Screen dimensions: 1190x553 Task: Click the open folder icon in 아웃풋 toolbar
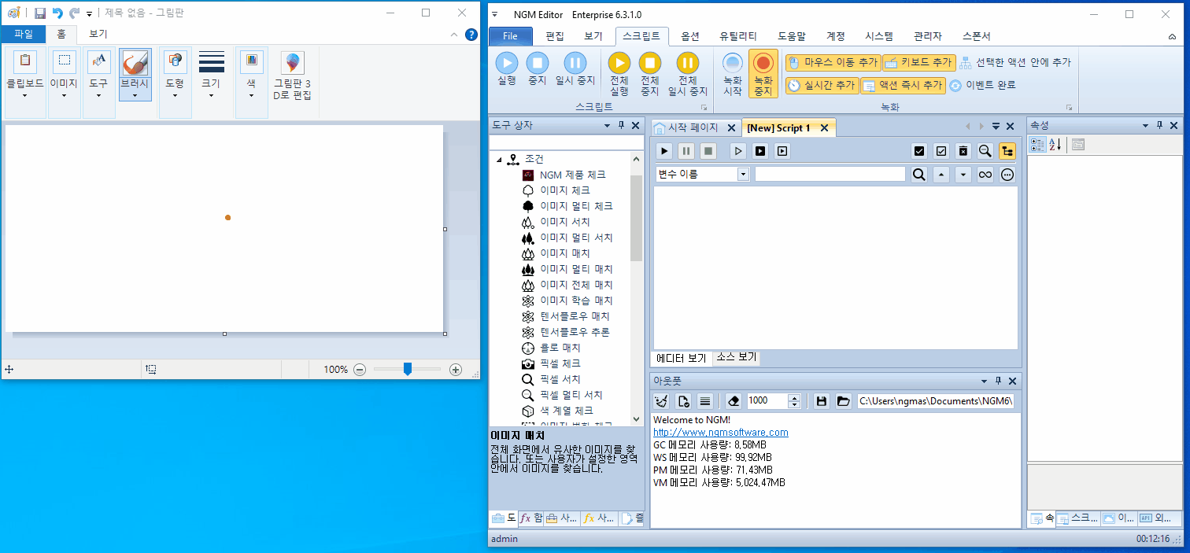843,401
